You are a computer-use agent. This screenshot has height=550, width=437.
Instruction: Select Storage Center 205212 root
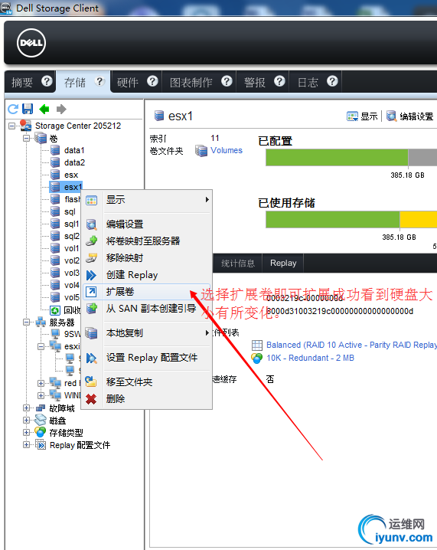pos(78,126)
